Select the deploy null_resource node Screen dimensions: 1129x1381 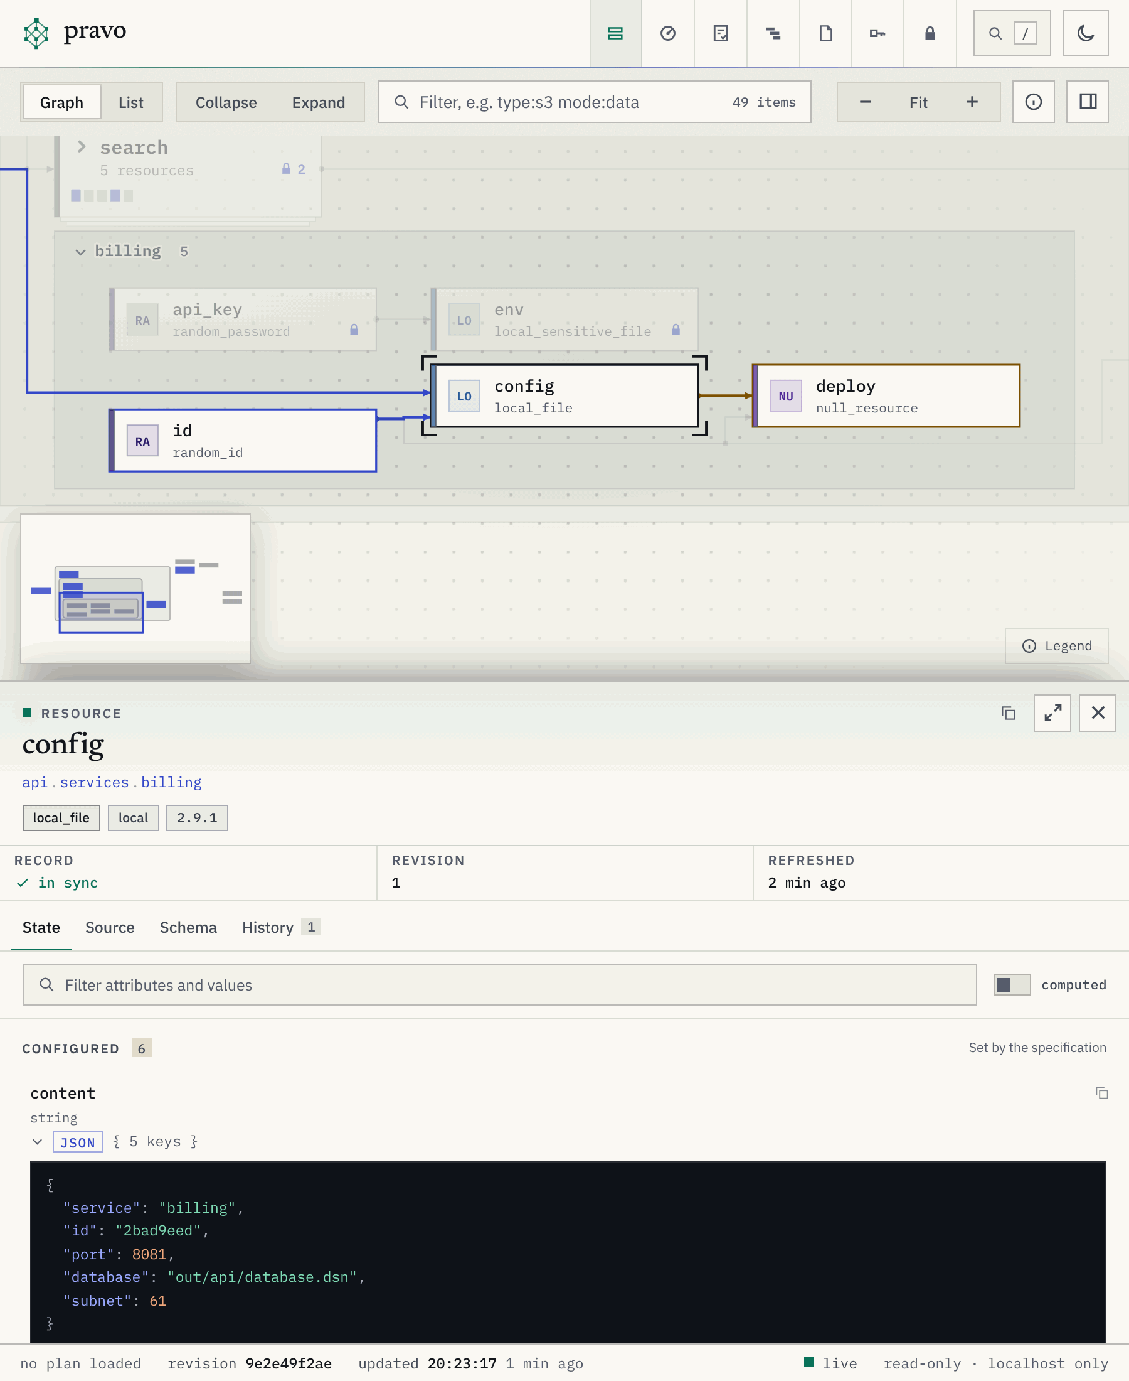(886, 396)
